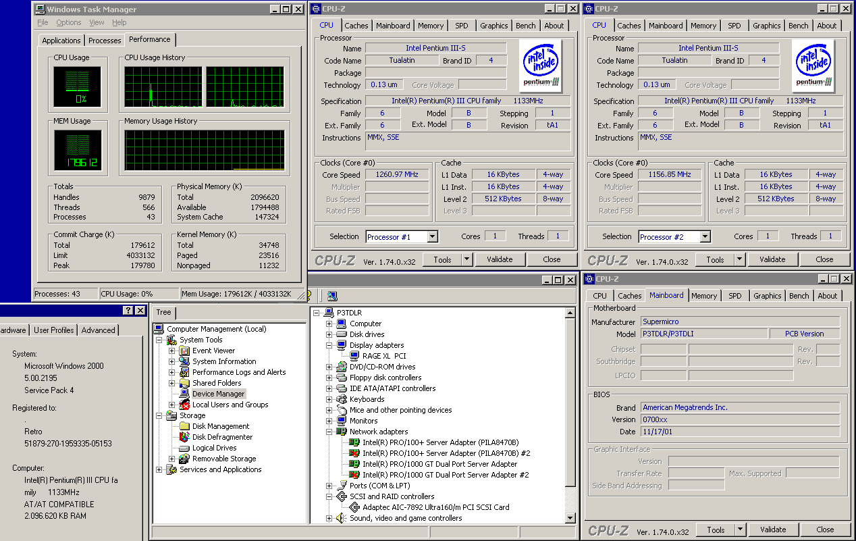Select the Device Manager tree icon

click(185, 394)
